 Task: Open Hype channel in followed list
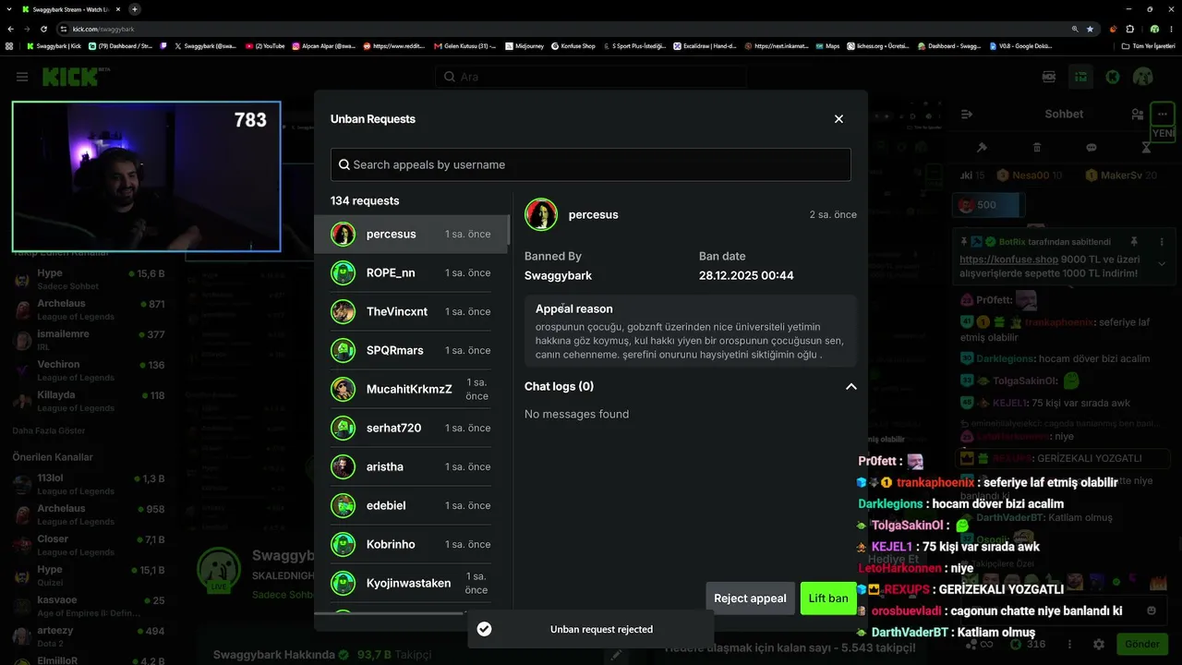click(89, 280)
